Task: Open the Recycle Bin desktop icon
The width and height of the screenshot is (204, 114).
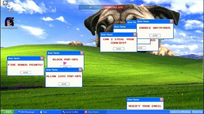Action: 9,7
